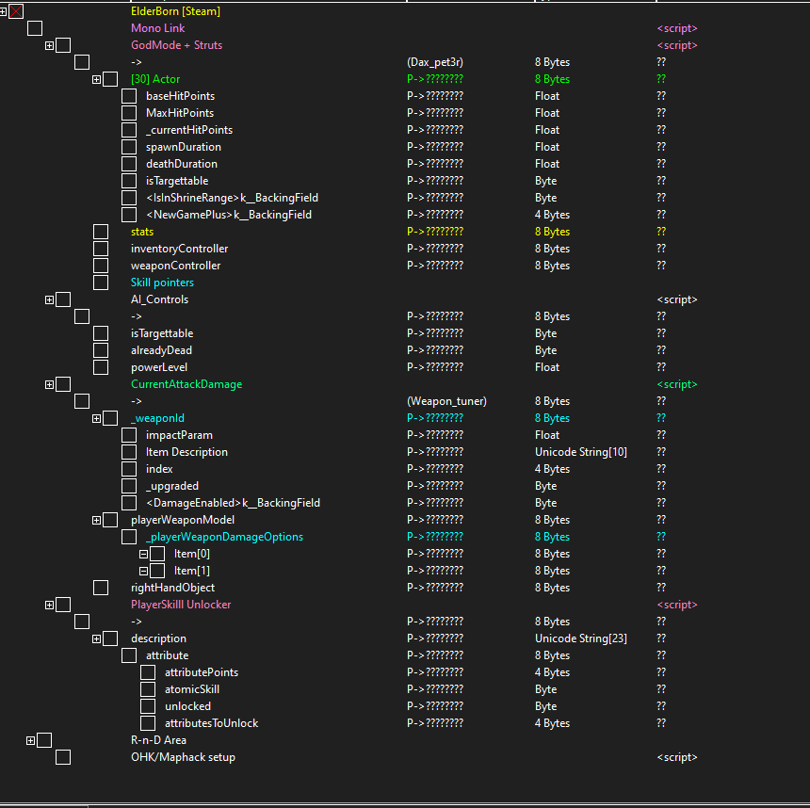810x808 pixels.
Task: Select the Skill pointers row
Action: click(x=162, y=283)
